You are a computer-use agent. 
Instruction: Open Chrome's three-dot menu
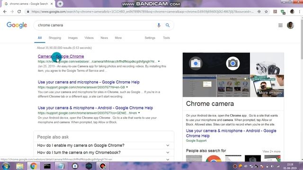click(x=299, y=11)
